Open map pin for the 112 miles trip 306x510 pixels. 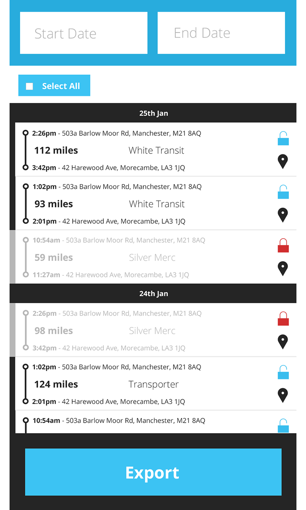point(282,161)
